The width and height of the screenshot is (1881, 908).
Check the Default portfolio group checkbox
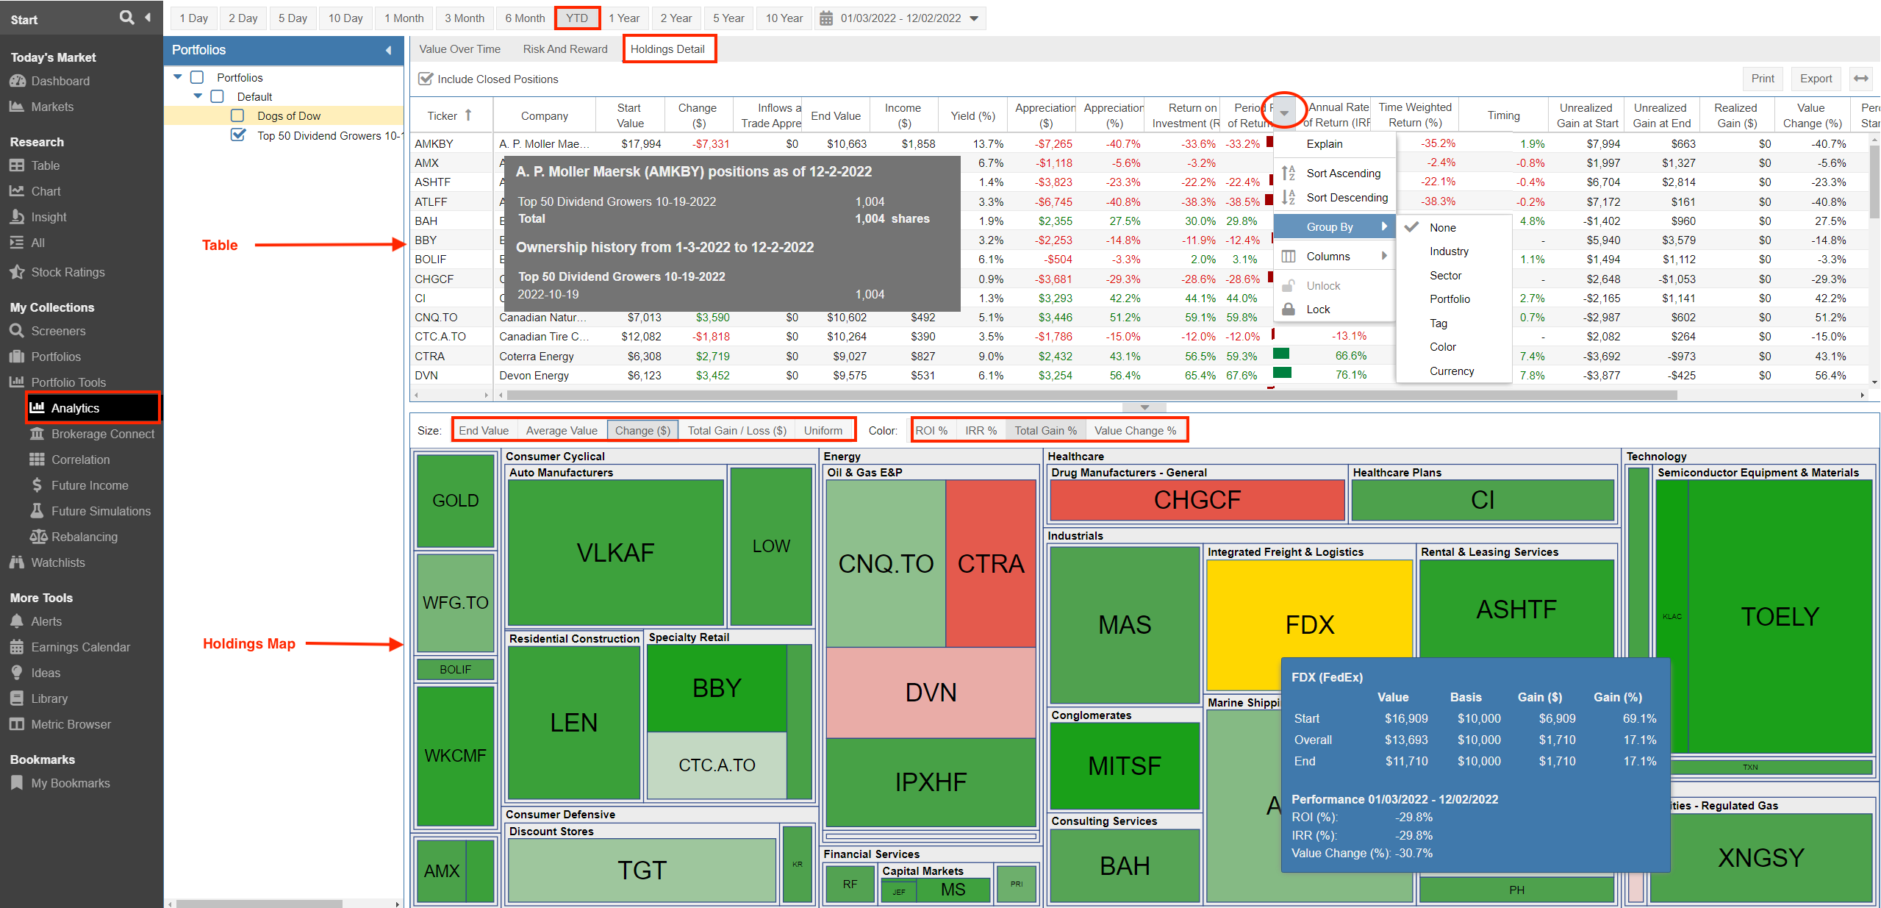coord(217,96)
